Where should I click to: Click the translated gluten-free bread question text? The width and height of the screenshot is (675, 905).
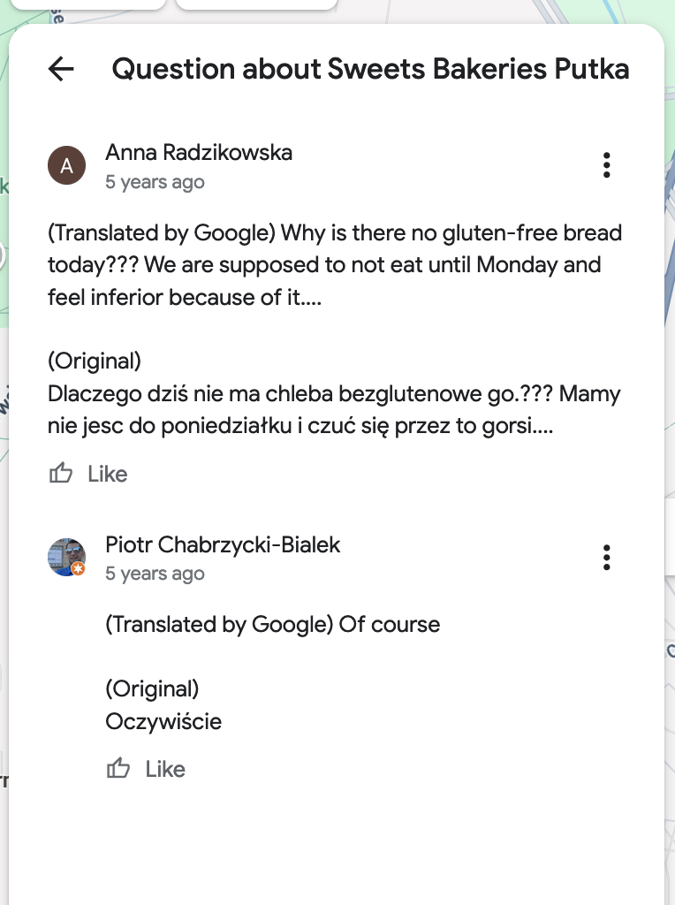(335, 265)
